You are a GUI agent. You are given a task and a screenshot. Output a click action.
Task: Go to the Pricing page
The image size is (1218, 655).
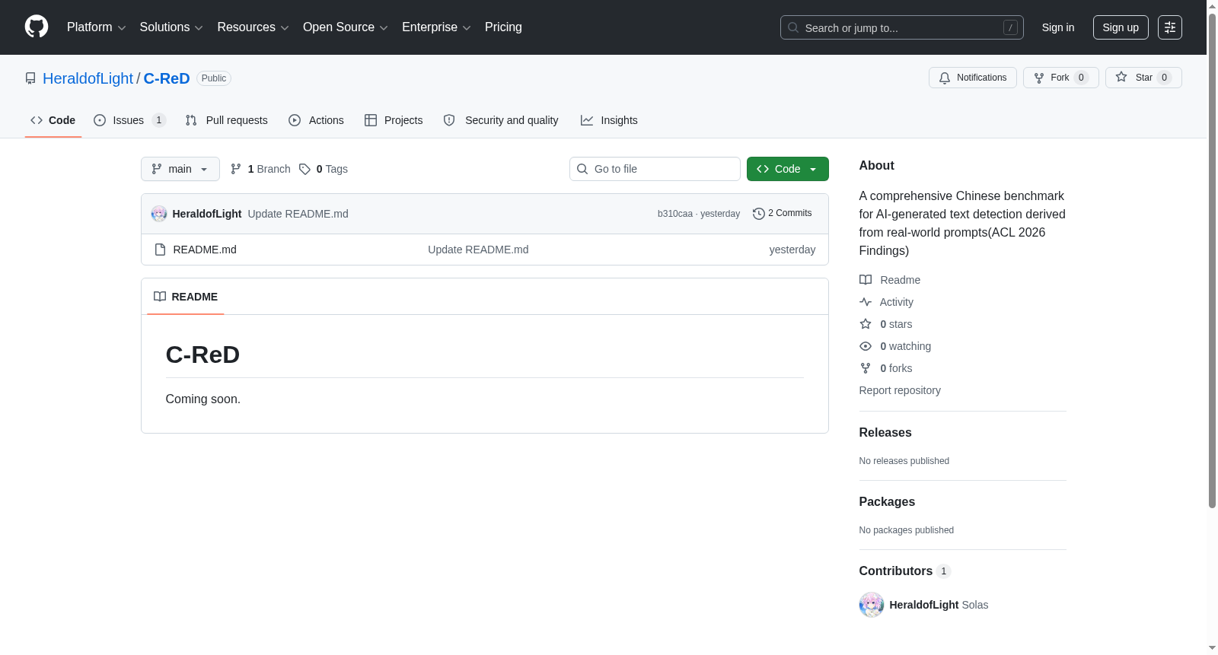[503, 27]
